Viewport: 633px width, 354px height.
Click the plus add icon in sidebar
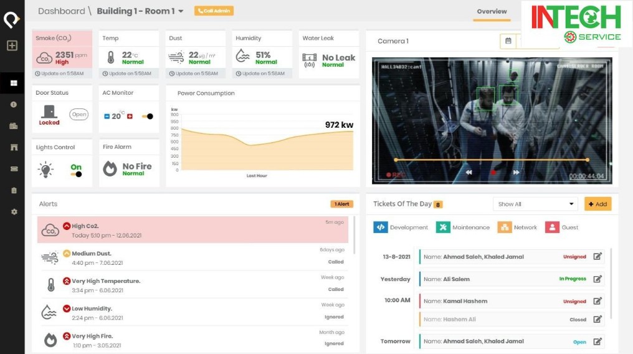[x=12, y=45]
